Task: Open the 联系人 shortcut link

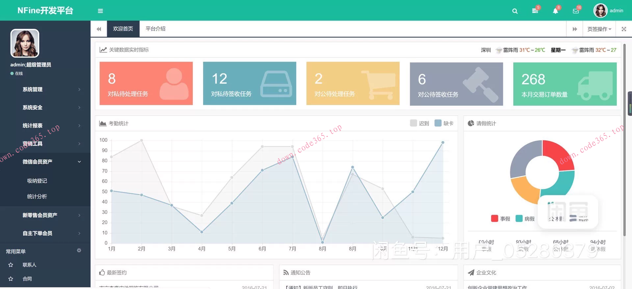Action: click(x=29, y=265)
